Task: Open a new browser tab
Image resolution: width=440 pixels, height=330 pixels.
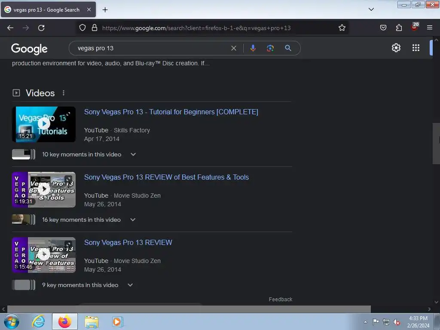Action: 105,10
